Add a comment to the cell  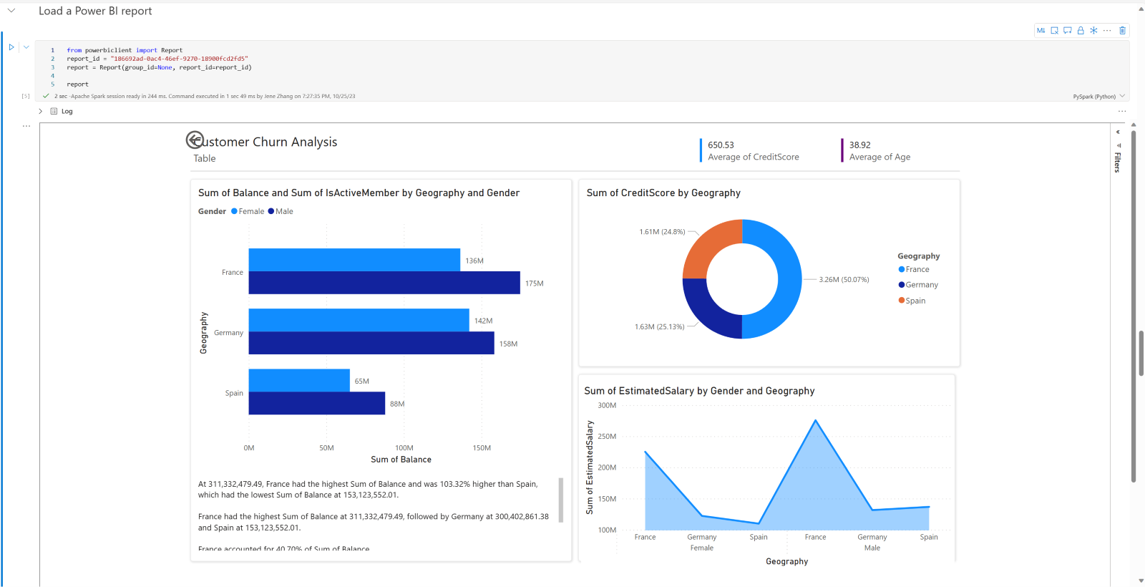click(x=1067, y=31)
